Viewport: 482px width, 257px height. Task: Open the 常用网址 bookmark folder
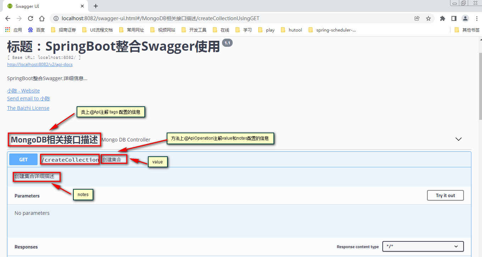coord(132,30)
